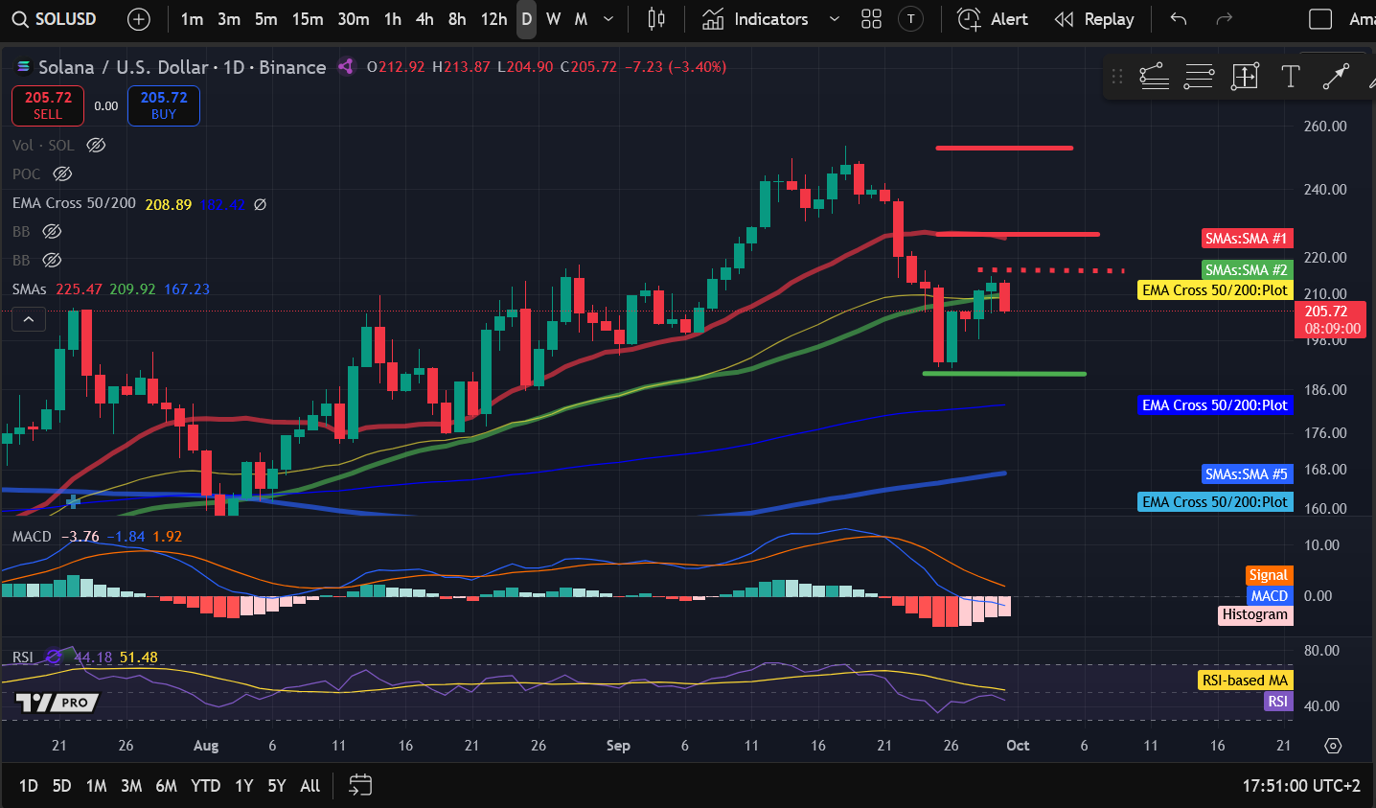Open symbol search for SOLUSD
Image resolution: width=1376 pixels, height=808 pixels.
pos(55,19)
